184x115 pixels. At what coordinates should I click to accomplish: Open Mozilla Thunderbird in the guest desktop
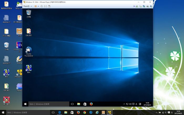28,51
